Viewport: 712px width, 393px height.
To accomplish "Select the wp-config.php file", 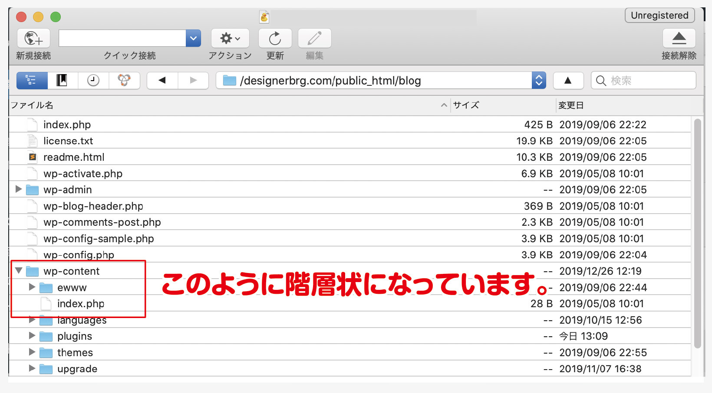I will click(79, 255).
